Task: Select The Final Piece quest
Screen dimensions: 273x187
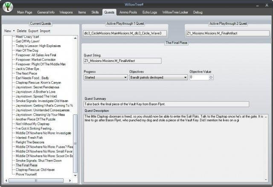Action: pyautogui.click(x=26, y=165)
